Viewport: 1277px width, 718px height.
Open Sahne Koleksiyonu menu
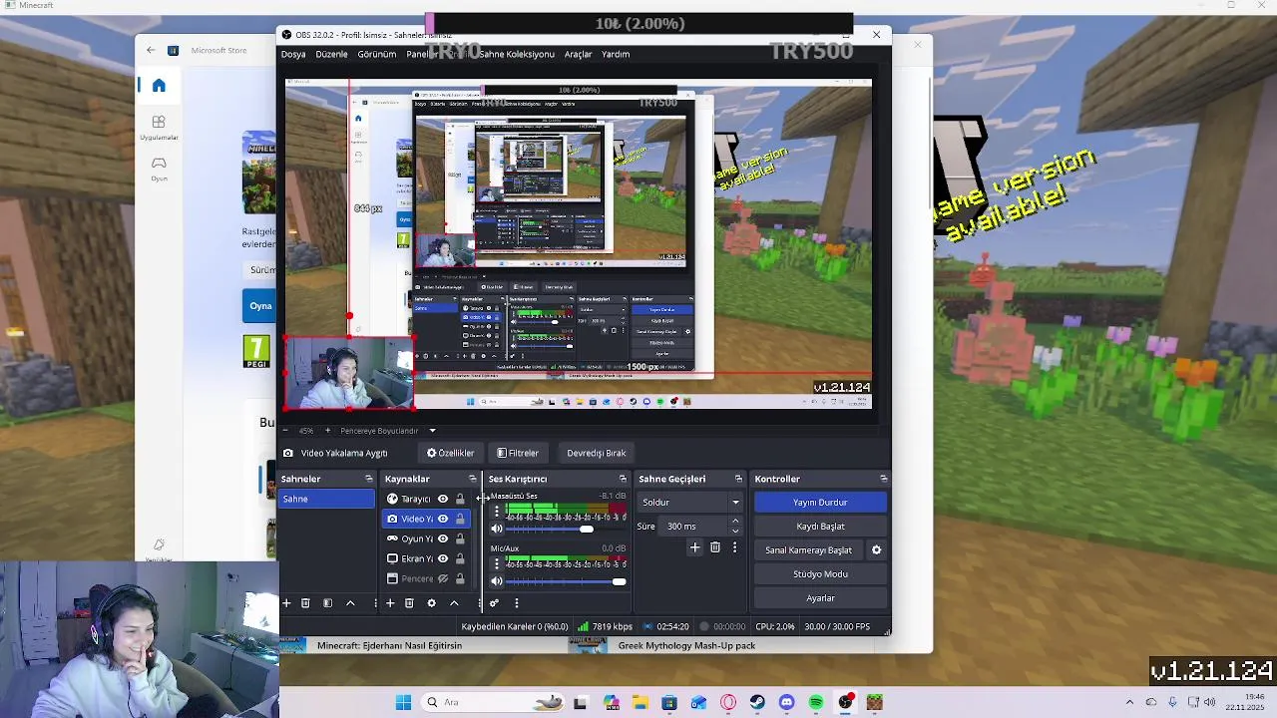coord(516,54)
